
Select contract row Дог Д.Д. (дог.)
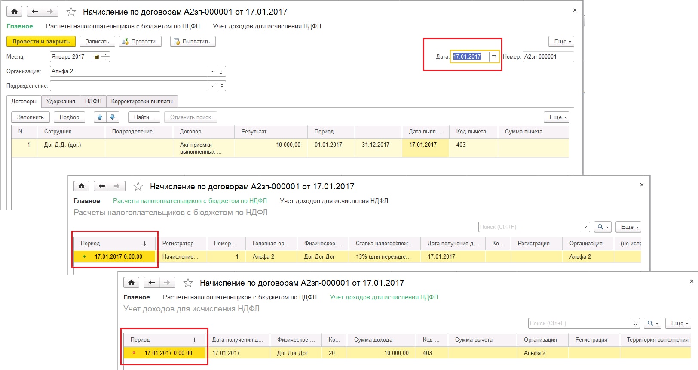(290, 148)
